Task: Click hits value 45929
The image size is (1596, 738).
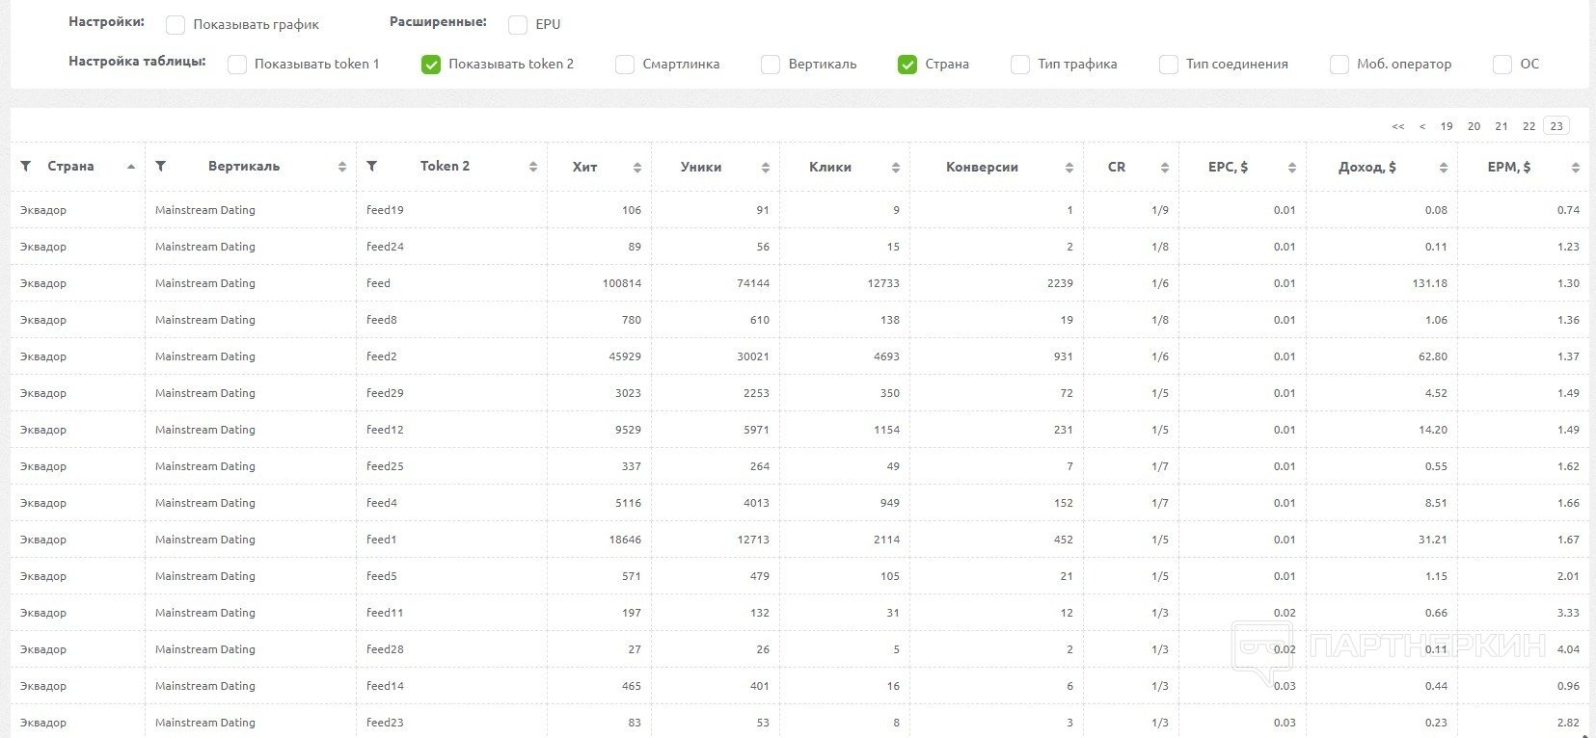Action: (625, 356)
